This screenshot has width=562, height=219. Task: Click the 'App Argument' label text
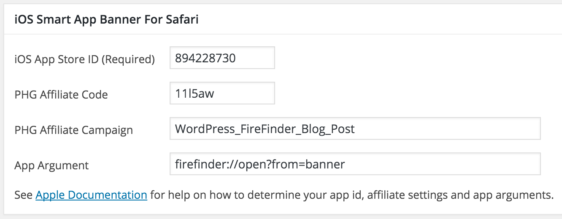pos(51,166)
